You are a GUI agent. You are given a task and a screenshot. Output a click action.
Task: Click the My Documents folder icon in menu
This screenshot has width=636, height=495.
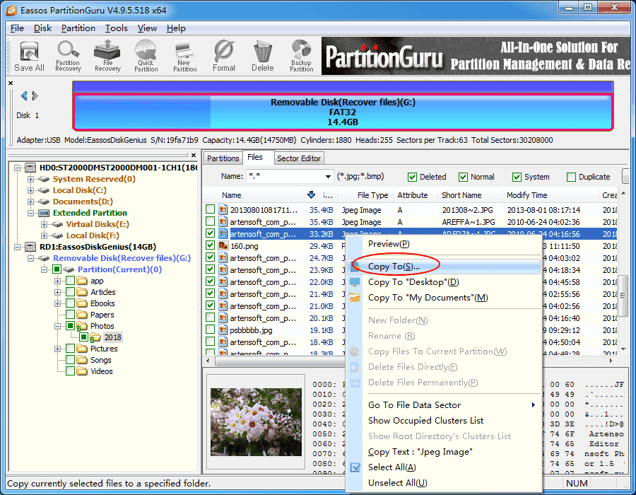pyautogui.click(x=355, y=298)
